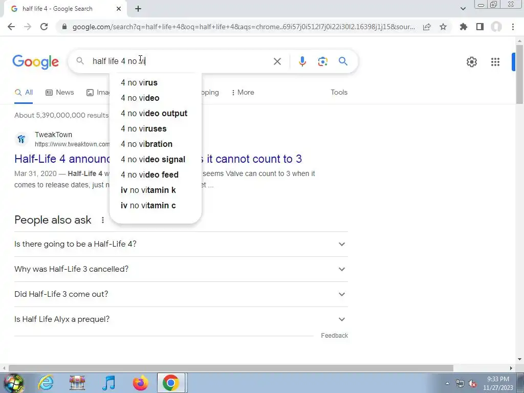The height and width of the screenshot is (393, 524).
Task: Search by image with Google Lens
Action: (322, 61)
